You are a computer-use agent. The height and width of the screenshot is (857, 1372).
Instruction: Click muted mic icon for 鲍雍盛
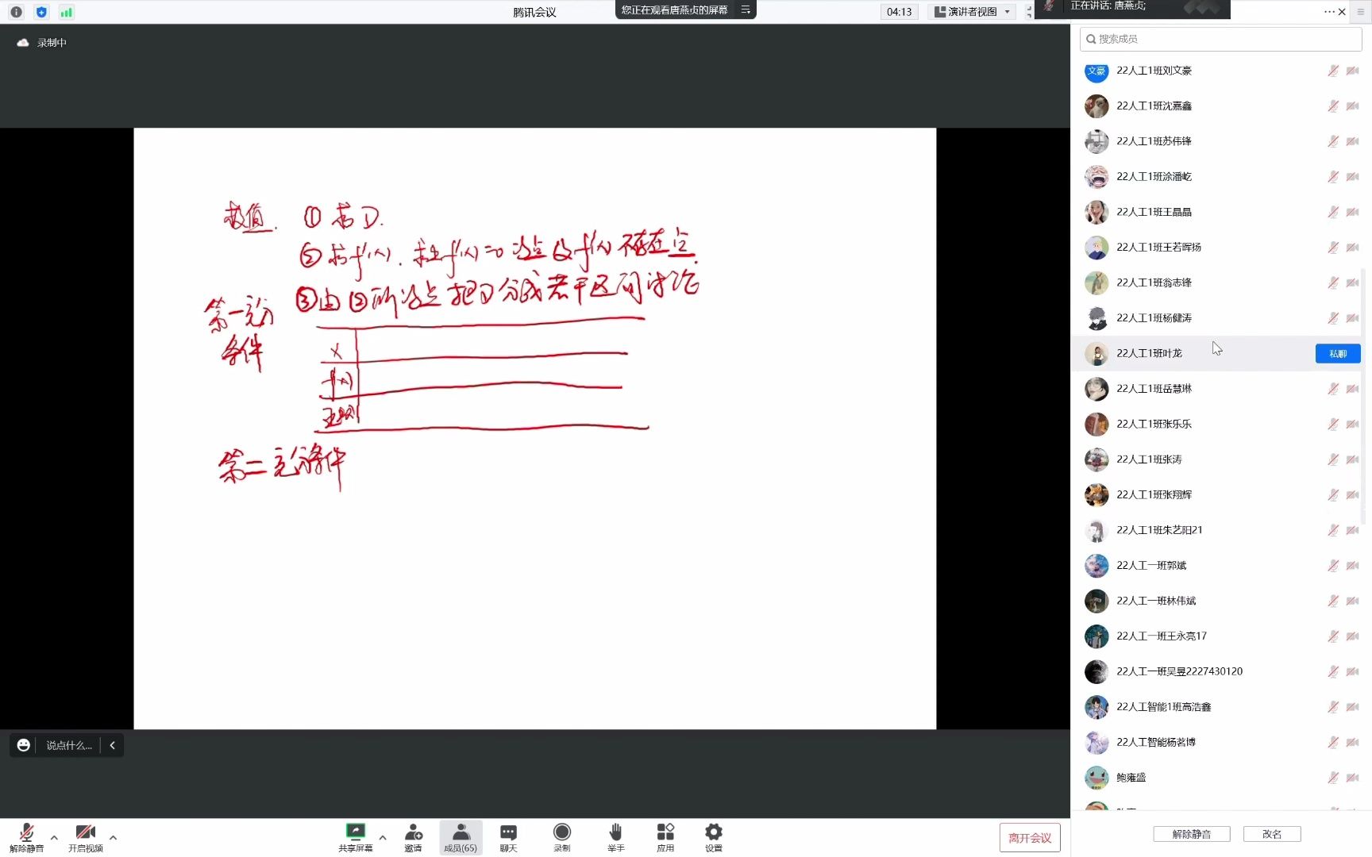click(x=1333, y=778)
